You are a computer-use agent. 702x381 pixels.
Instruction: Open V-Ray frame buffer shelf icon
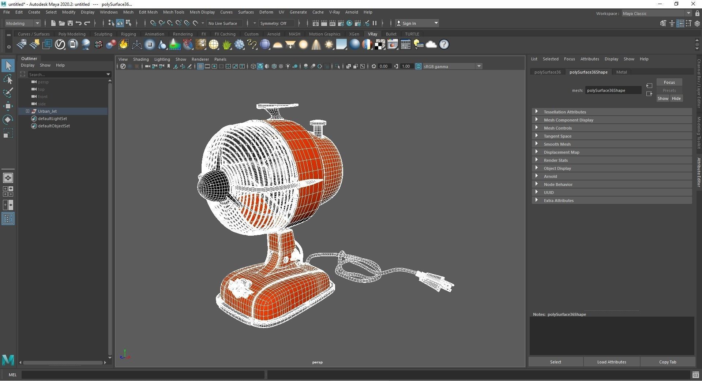pos(393,45)
